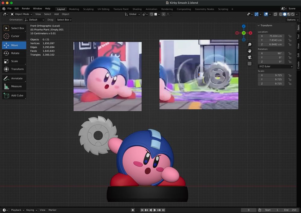
Task: Toggle X-ray mode in viewport header
Action: pos(275,14)
